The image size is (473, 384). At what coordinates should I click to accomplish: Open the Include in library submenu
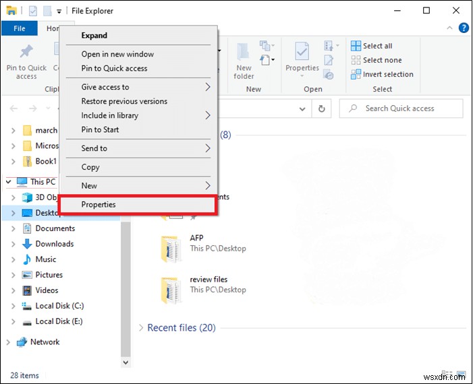(x=138, y=115)
